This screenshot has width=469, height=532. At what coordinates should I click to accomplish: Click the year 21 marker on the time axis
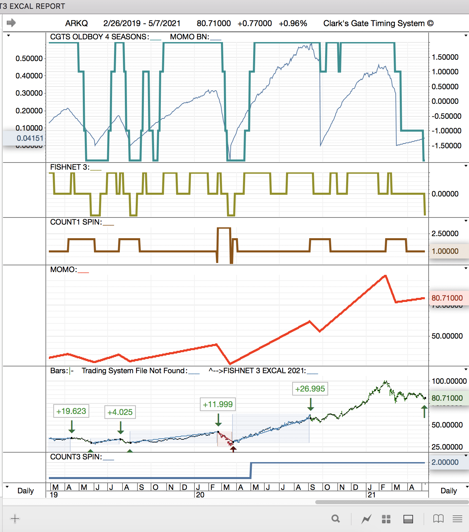(372, 495)
